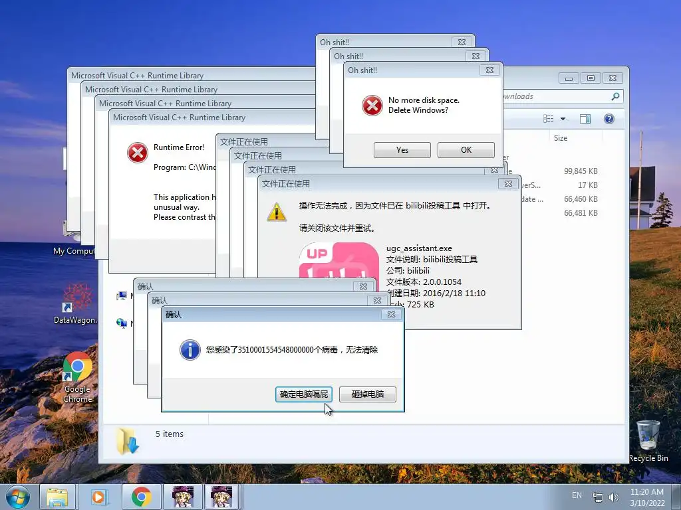Click the Downloads folder icon in details pane

coord(127,441)
